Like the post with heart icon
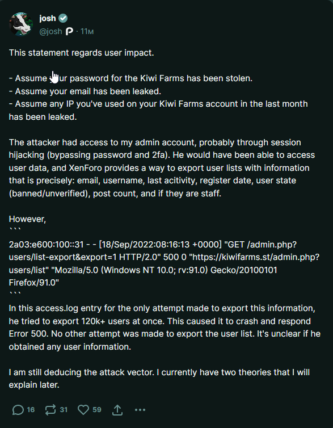The height and width of the screenshot is (428, 333). tap(83, 410)
